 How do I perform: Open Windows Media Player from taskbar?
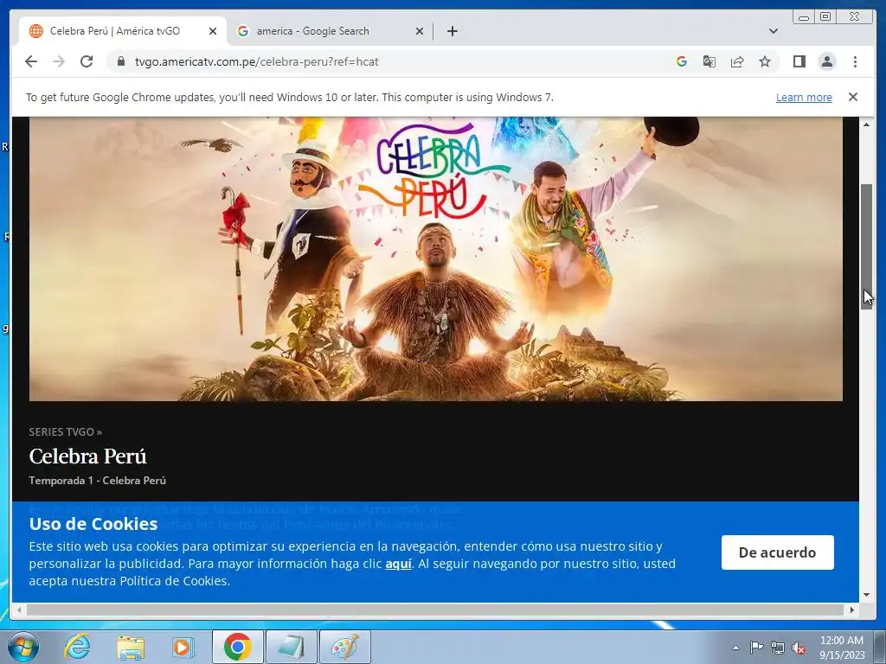click(183, 647)
